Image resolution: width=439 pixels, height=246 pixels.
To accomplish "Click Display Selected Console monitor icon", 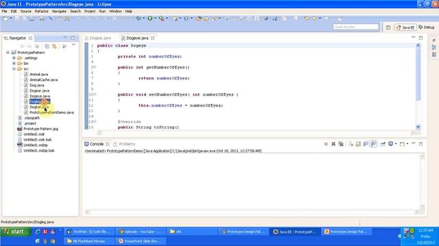I will pos(390,144).
